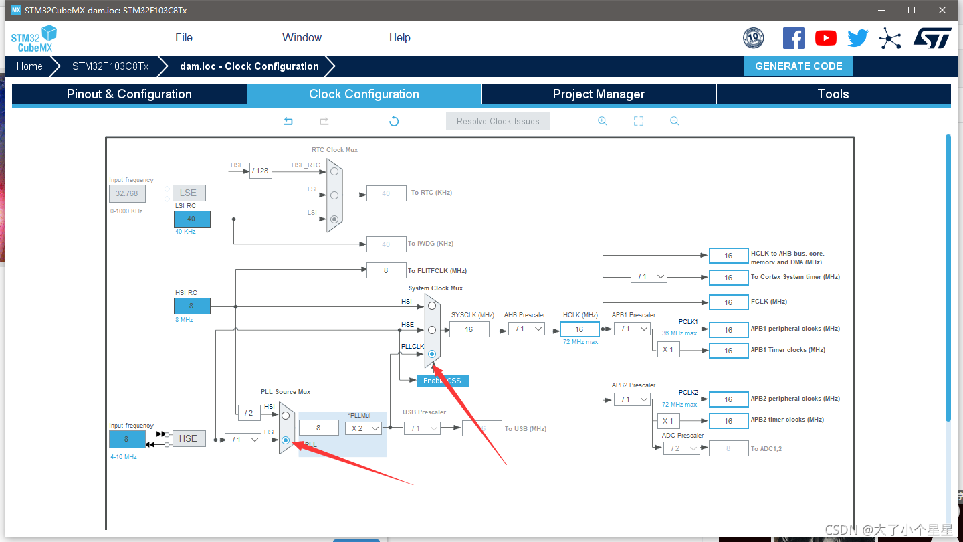
Task: Zoom out of the clock diagram
Action: 675,121
